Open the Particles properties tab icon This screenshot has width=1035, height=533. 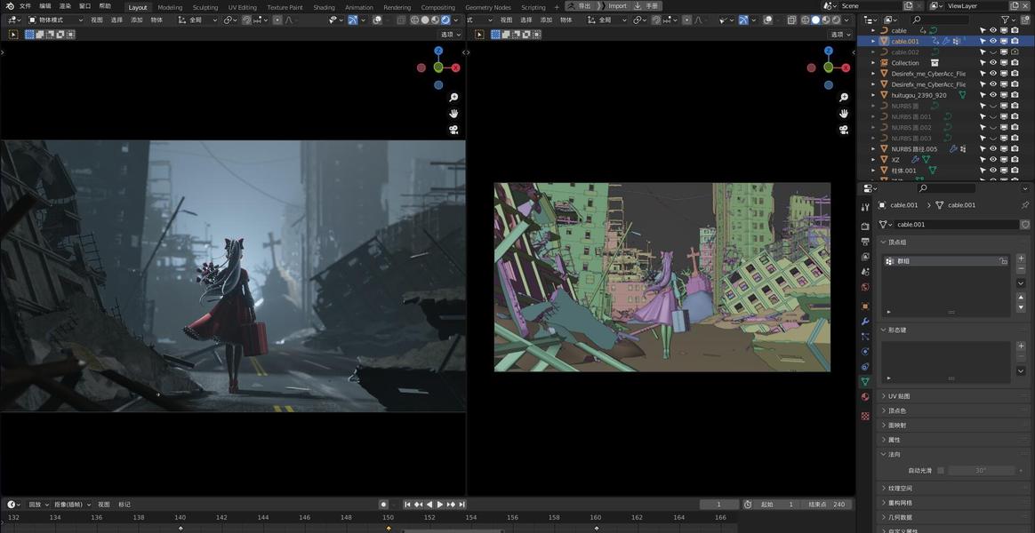[x=865, y=337]
